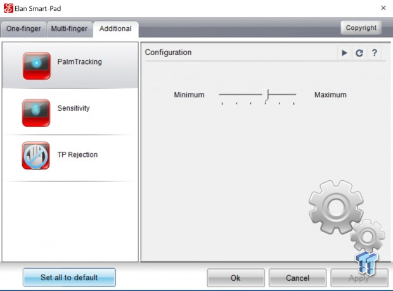Click the Configuration heading

(x=168, y=53)
